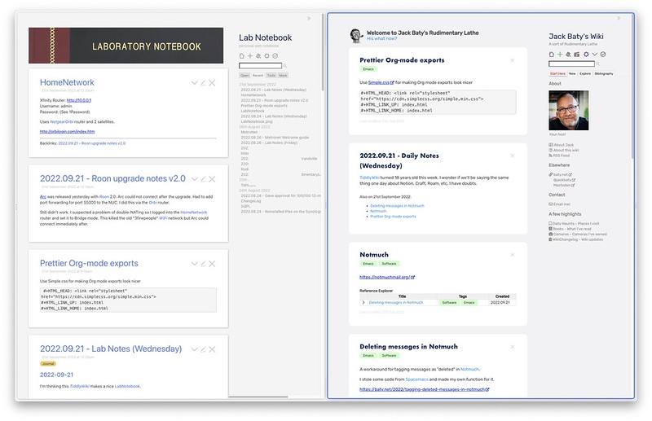Edit the HomeNetwork tiddler with pencil icon
Screen dimensions: 652x421
coord(203,83)
